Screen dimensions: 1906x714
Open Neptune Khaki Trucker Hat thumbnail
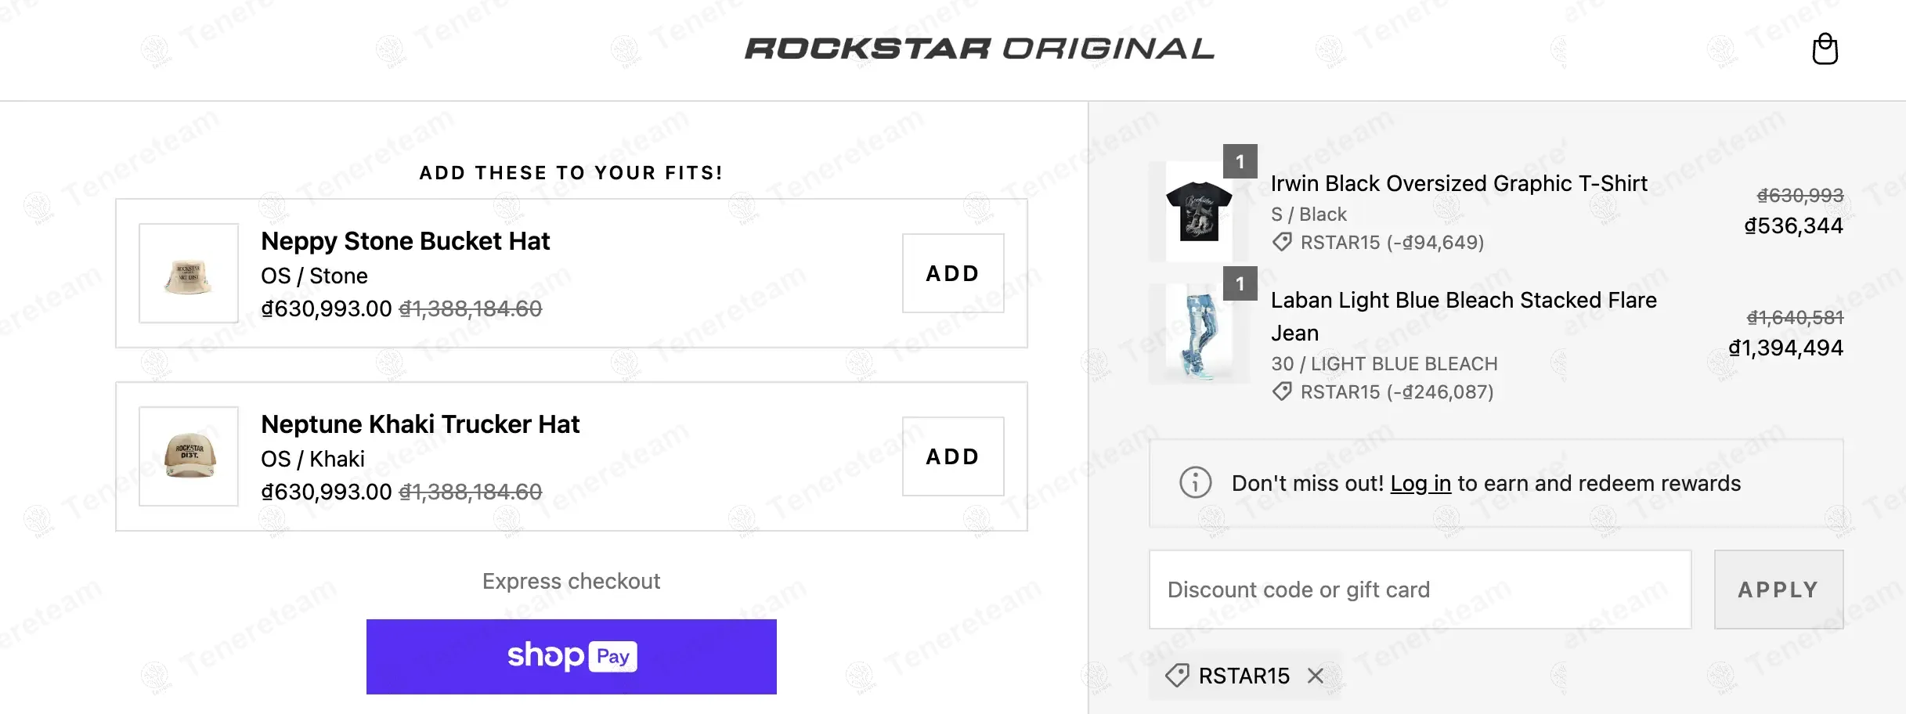[x=189, y=456]
